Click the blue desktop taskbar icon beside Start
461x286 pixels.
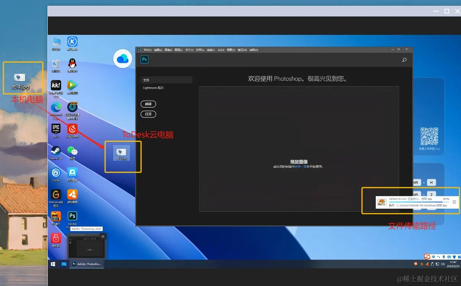[x=64, y=264]
